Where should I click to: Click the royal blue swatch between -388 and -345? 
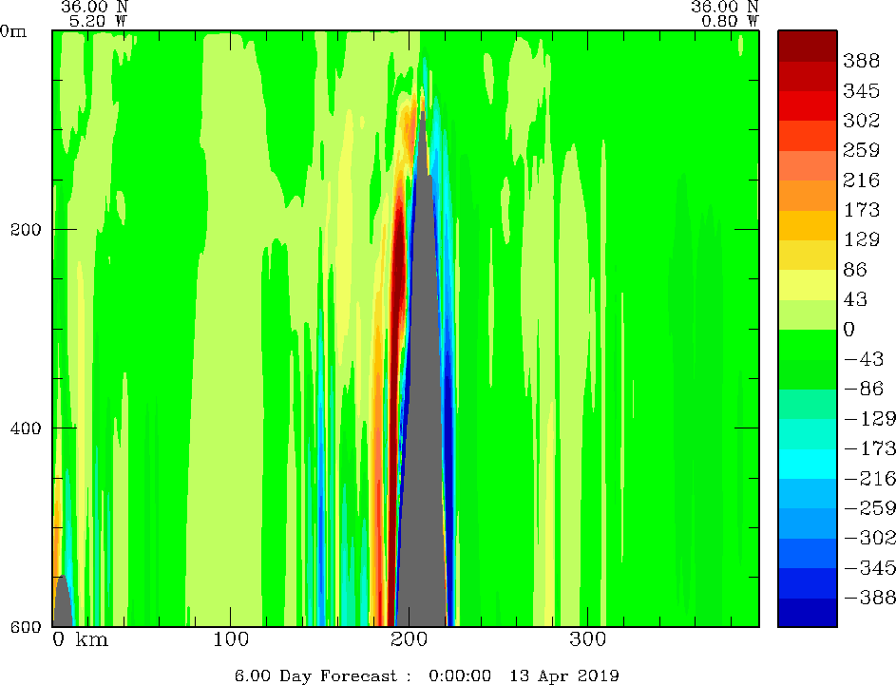coord(808,582)
